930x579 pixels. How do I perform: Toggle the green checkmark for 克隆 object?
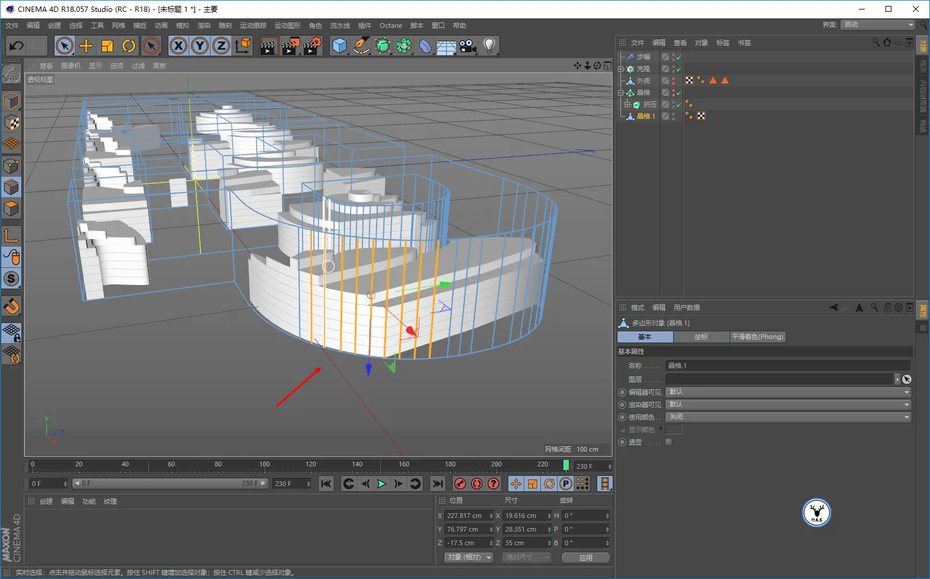click(x=679, y=69)
